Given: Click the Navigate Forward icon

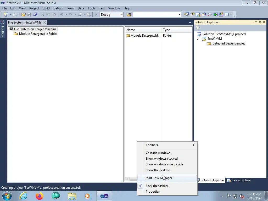Looking at the screenshot, I should (x=88, y=15).
